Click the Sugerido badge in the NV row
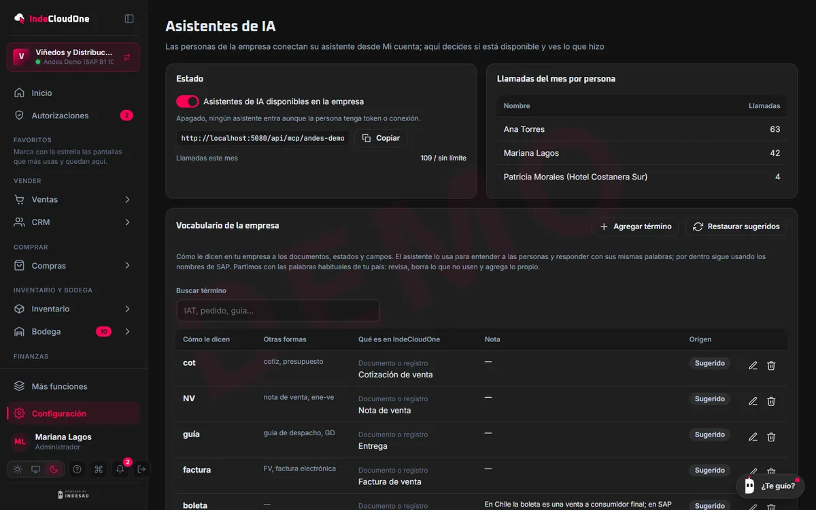Viewport: 816px width, 510px height. tap(710, 399)
